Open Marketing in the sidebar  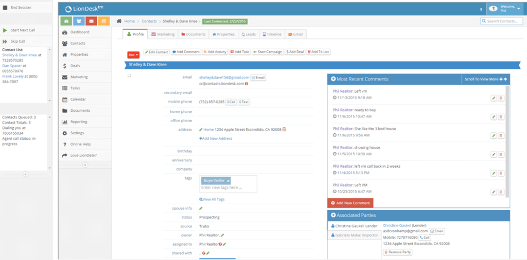(x=85, y=77)
